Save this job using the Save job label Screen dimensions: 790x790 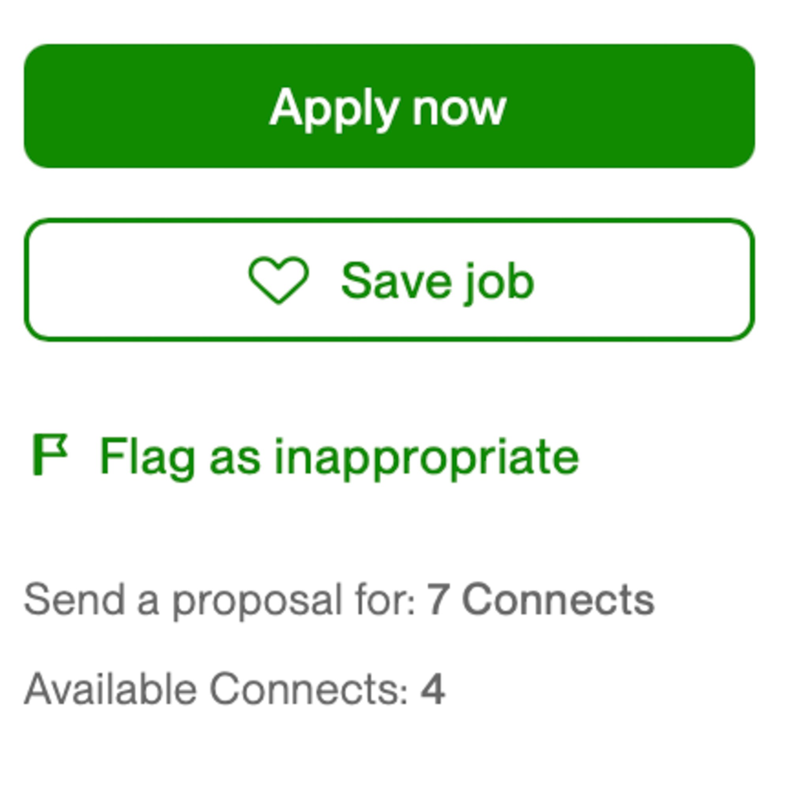[x=438, y=281]
